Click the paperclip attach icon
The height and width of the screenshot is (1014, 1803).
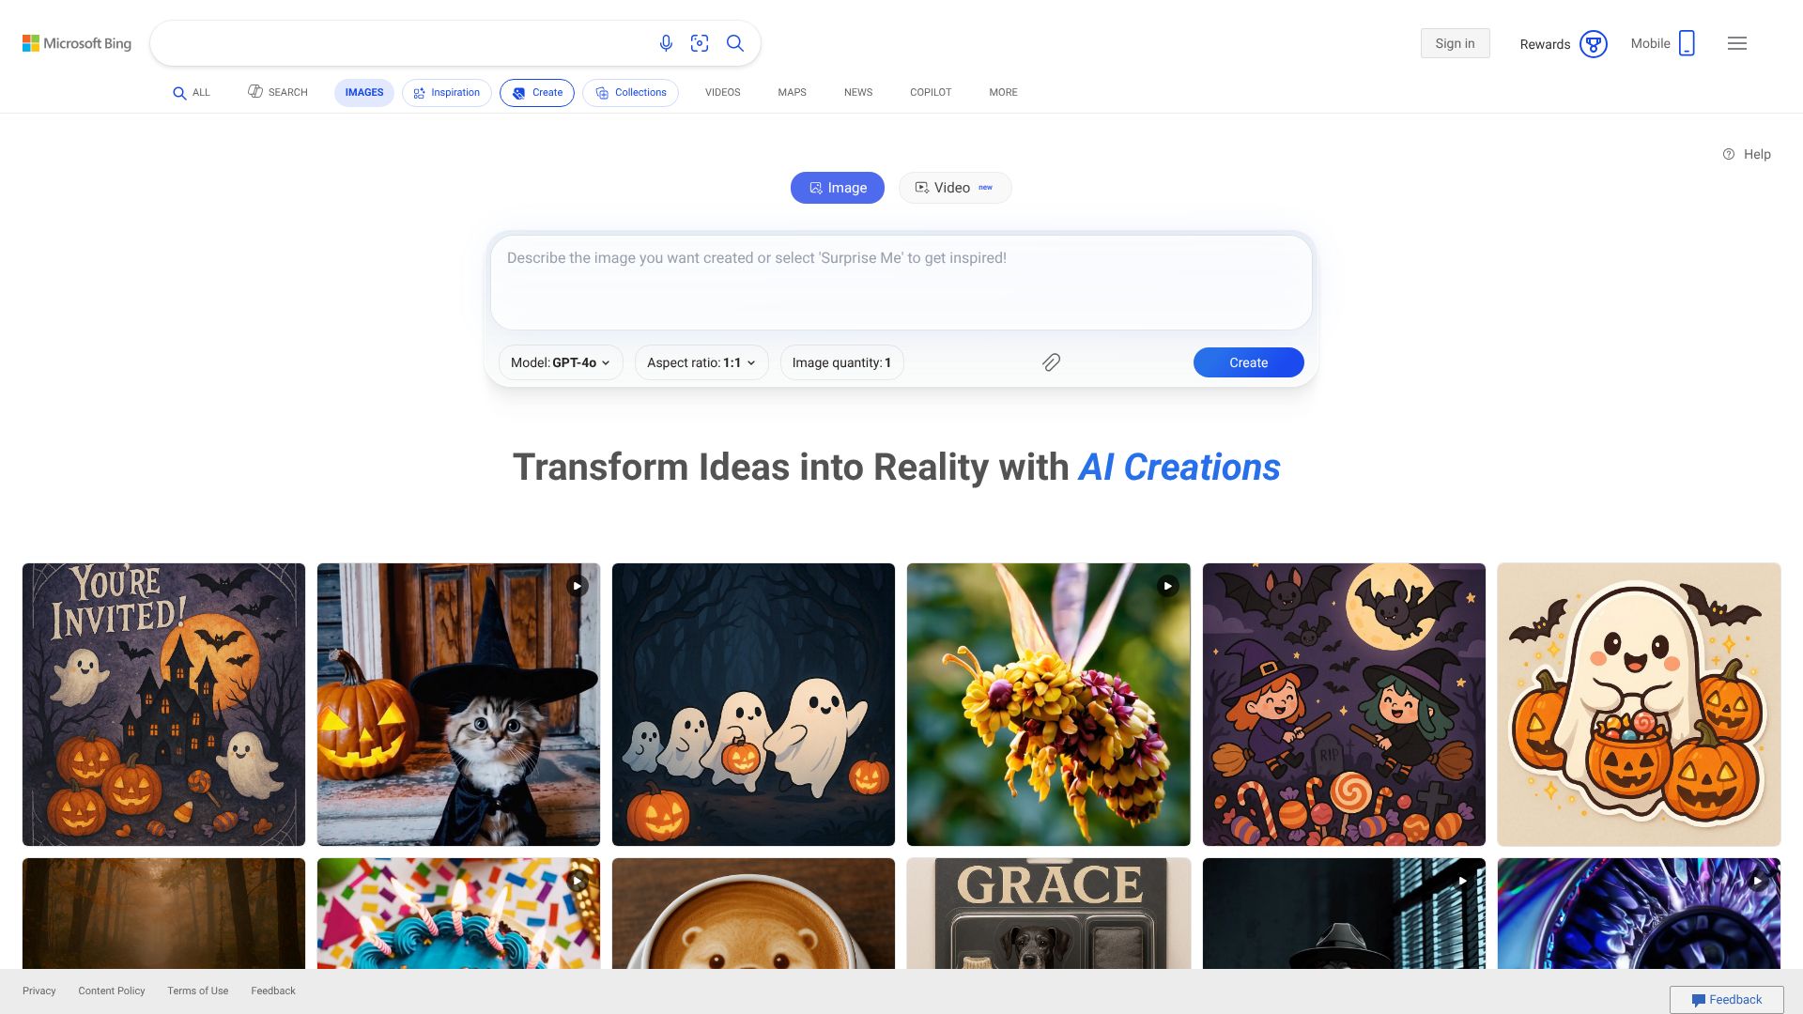click(1051, 362)
